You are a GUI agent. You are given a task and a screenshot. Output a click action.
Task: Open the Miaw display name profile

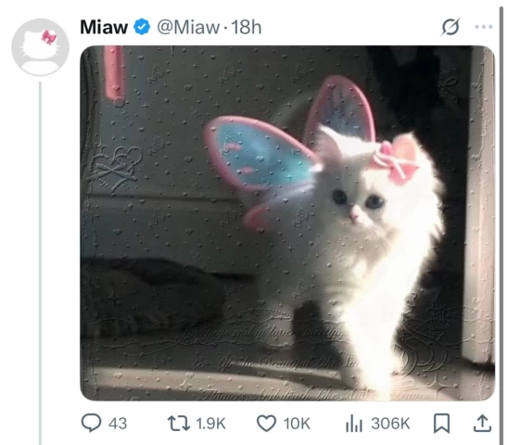[x=104, y=27]
